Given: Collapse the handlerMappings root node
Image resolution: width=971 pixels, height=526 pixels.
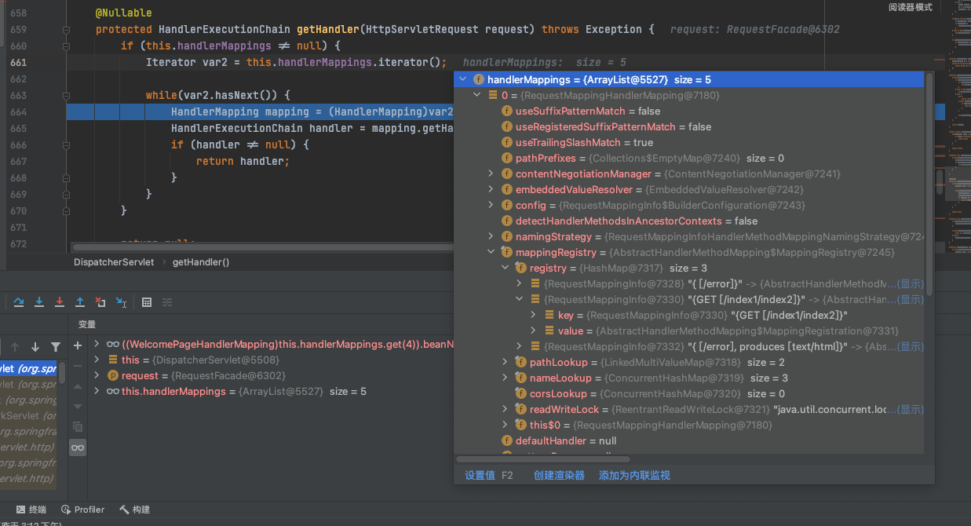Looking at the screenshot, I should point(462,79).
